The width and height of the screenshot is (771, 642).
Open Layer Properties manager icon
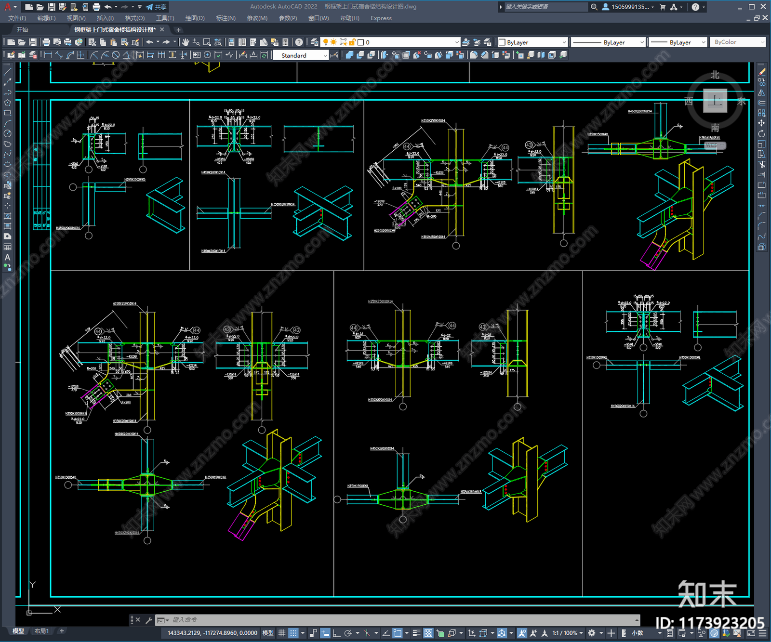click(x=315, y=42)
